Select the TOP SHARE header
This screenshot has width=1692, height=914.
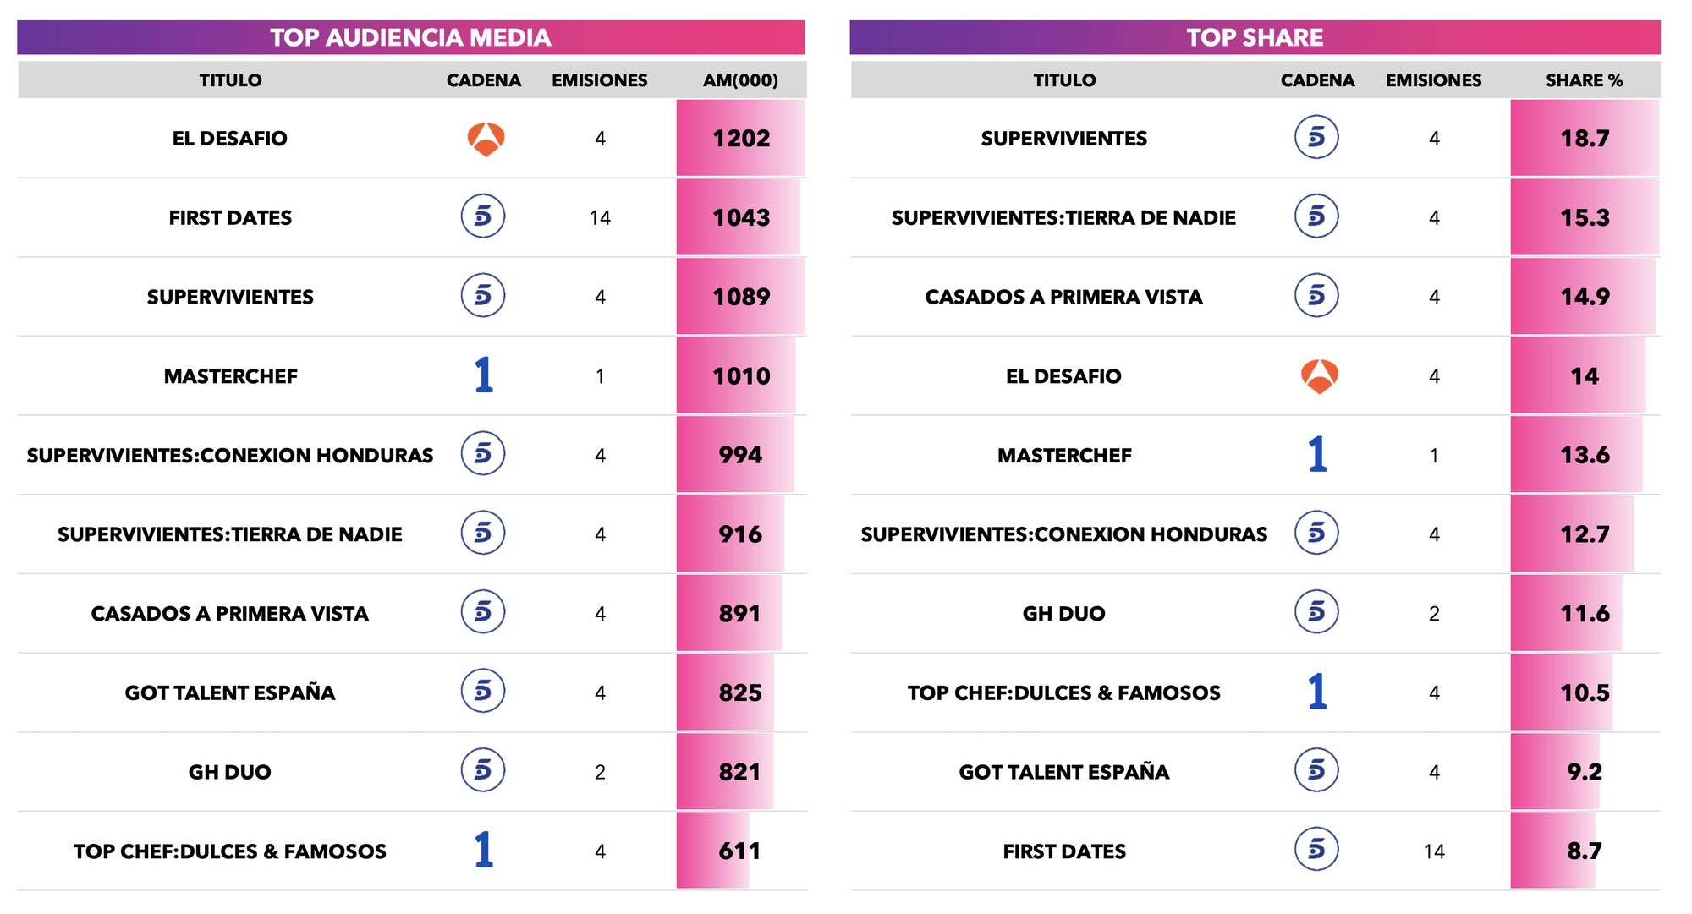point(1255,37)
